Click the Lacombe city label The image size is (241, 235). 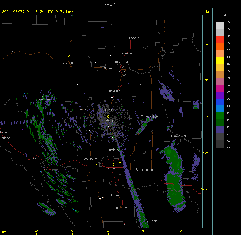[x=126, y=53]
